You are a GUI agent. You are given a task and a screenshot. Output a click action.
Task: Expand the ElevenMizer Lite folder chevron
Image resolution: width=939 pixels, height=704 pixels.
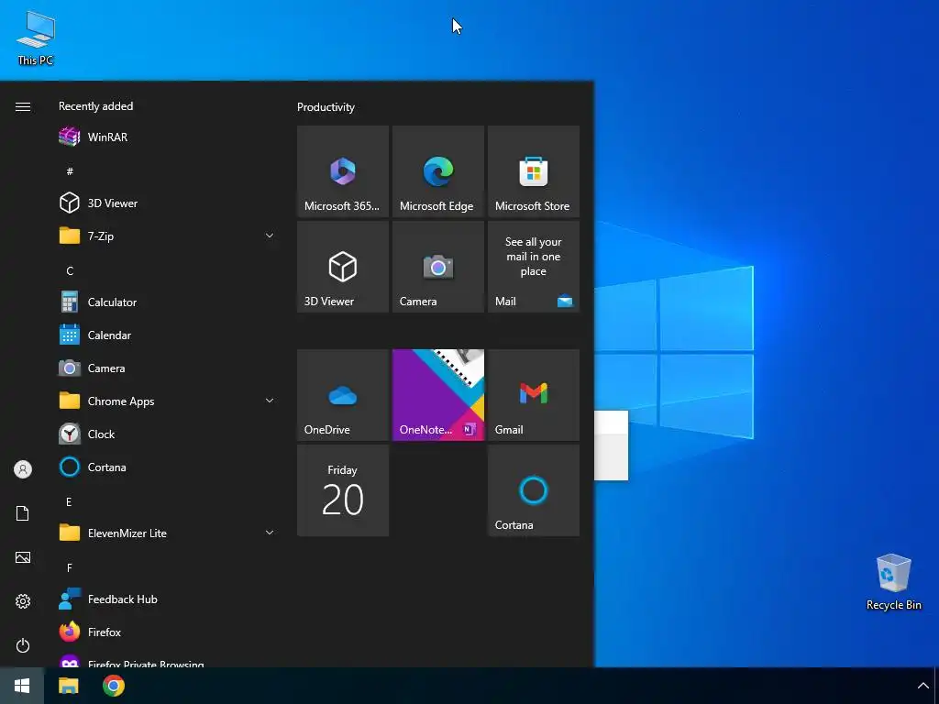coord(270,533)
